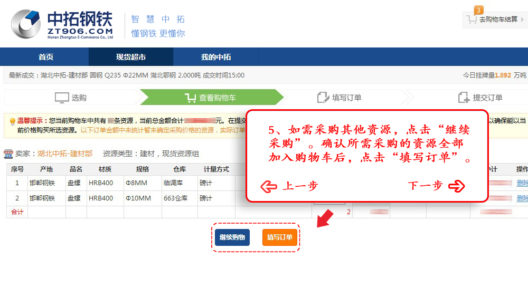Click the red left arrow for 上一步
The height and width of the screenshot is (306, 528).
[x=269, y=186]
